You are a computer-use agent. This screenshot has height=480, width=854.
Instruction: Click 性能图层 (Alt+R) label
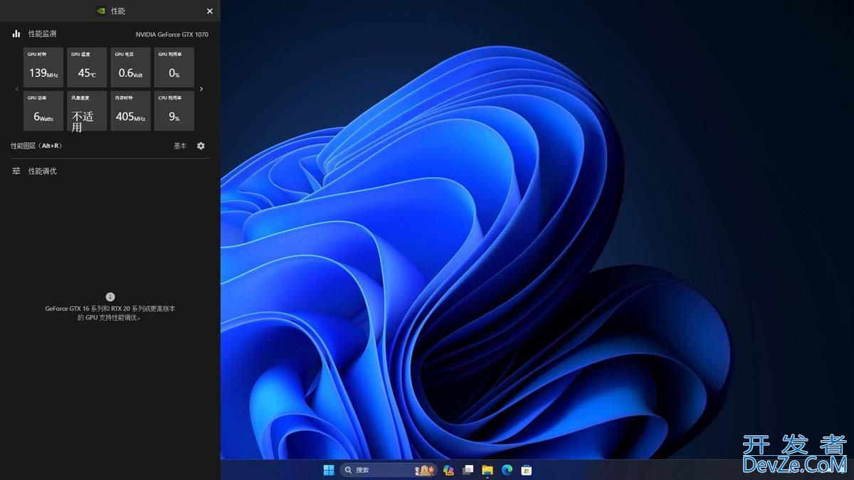[x=36, y=146]
